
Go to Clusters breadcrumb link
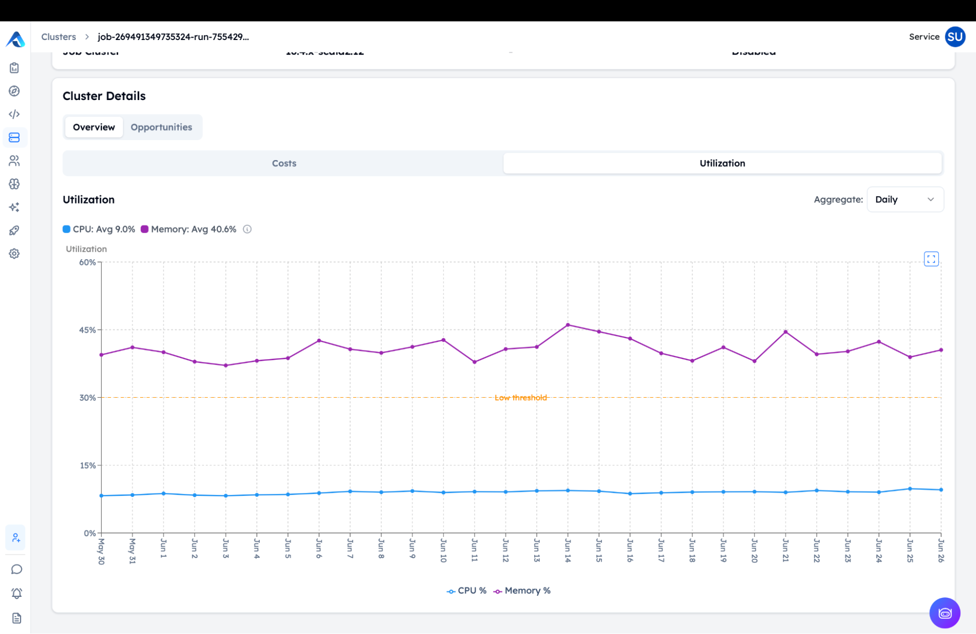click(x=59, y=37)
